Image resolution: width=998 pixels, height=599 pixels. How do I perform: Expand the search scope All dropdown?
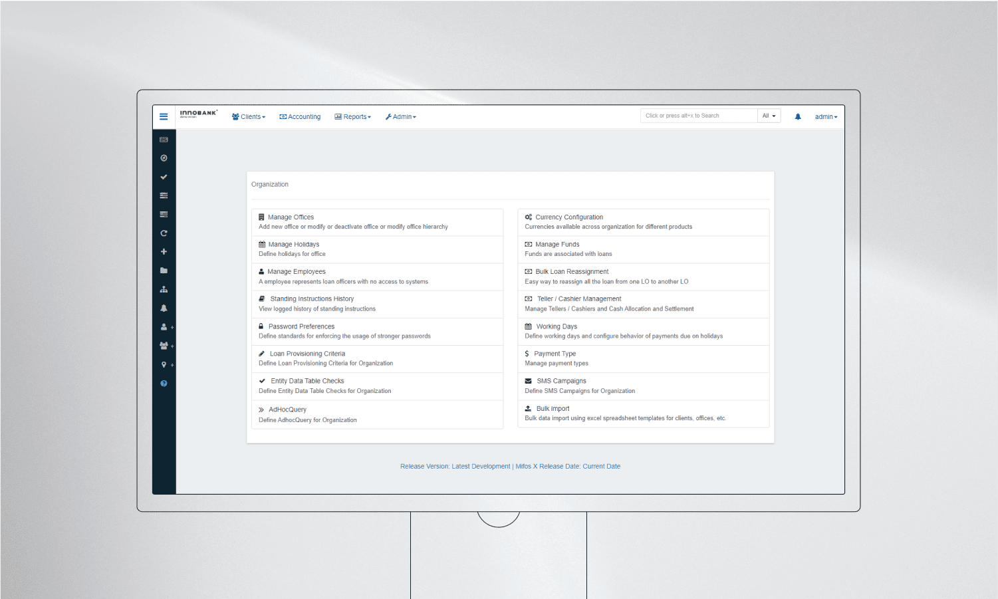769,115
